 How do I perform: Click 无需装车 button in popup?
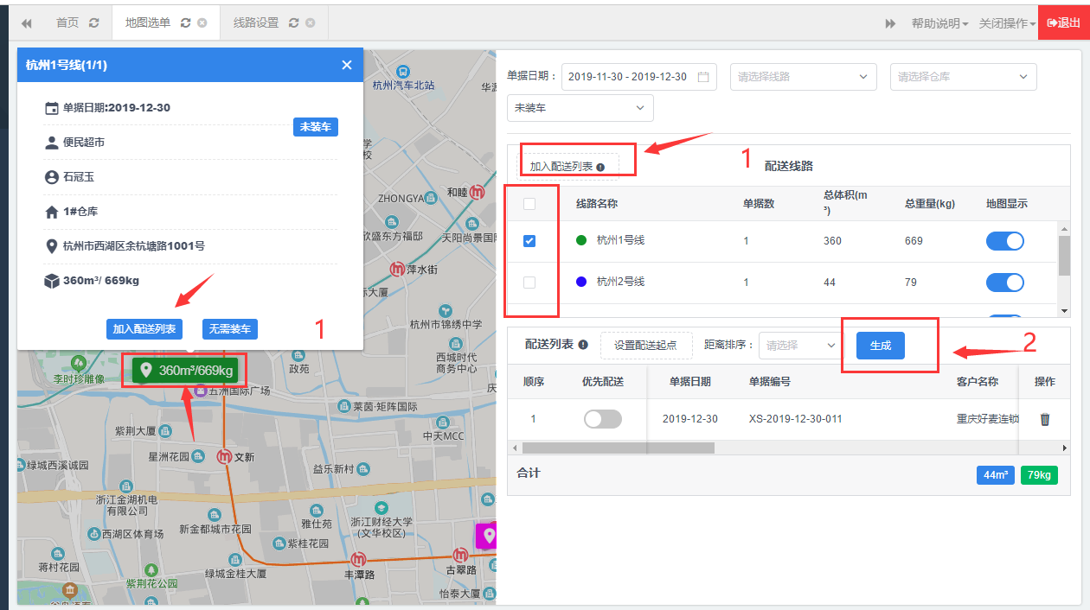pyautogui.click(x=230, y=329)
